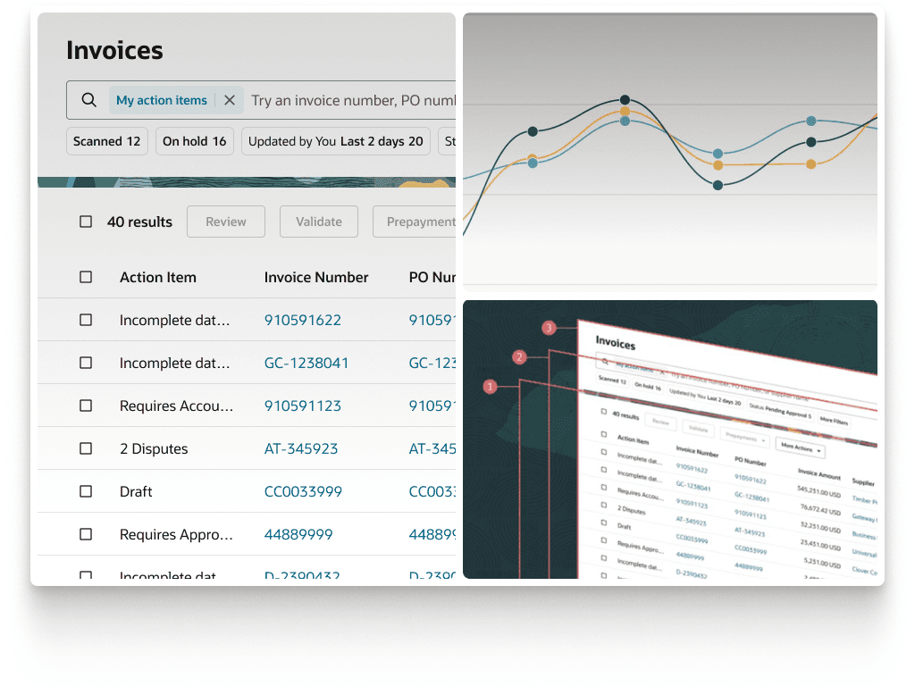Viewport: 915px width, 686px height.
Task: Click the search magnifier icon
Action: [x=88, y=100]
